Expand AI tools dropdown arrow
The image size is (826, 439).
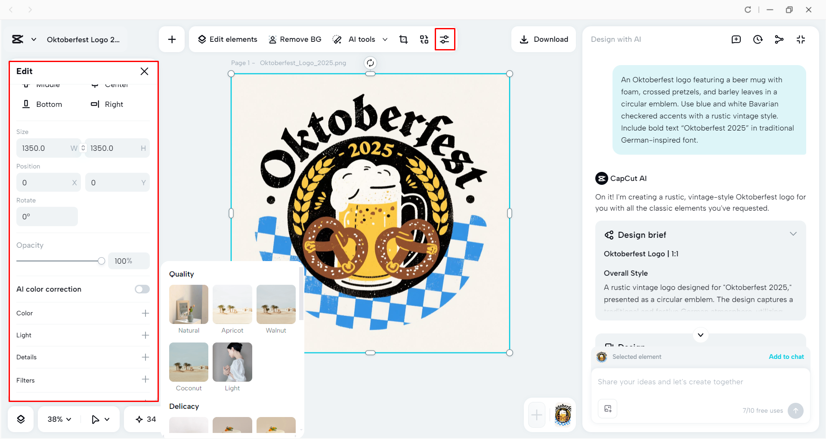tap(385, 40)
